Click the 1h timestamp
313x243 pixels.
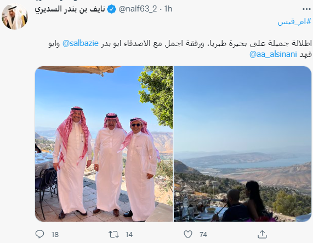point(168,9)
